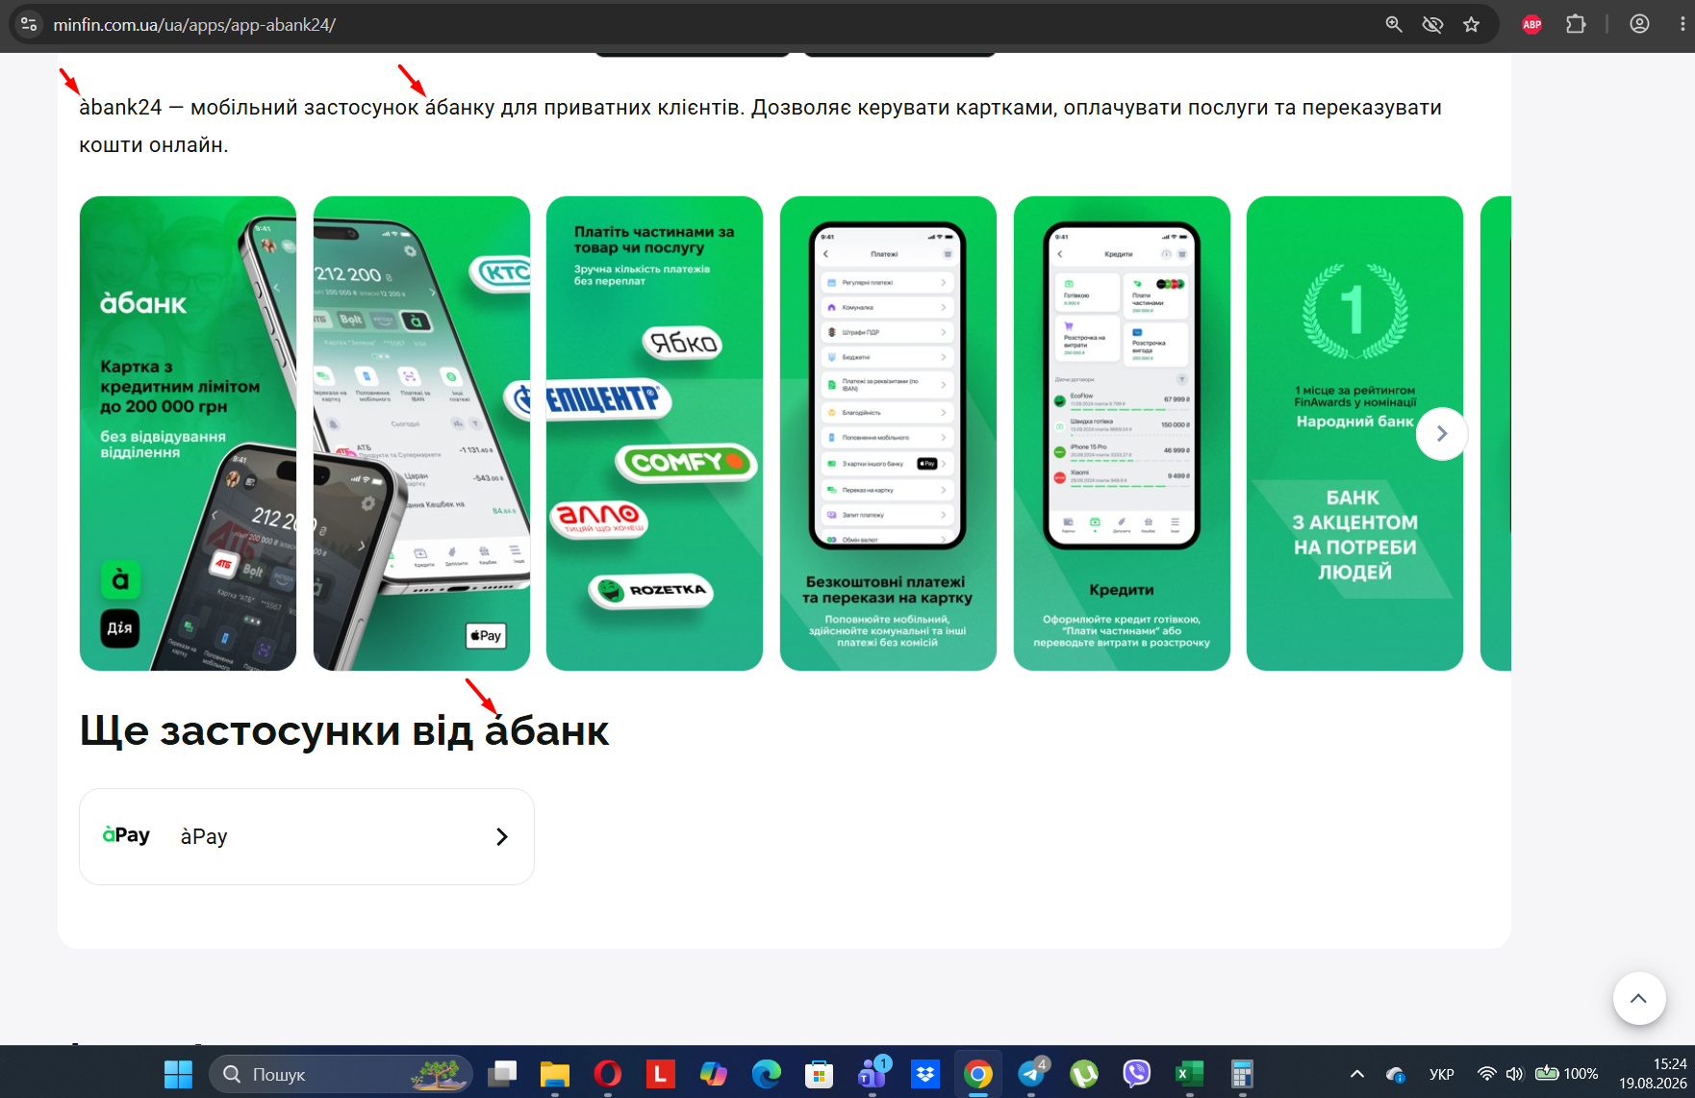The width and height of the screenshot is (1695, 1098).
Task: Click the heading 'Ще застосунки від àбанк'
Action: click(344, 730)
